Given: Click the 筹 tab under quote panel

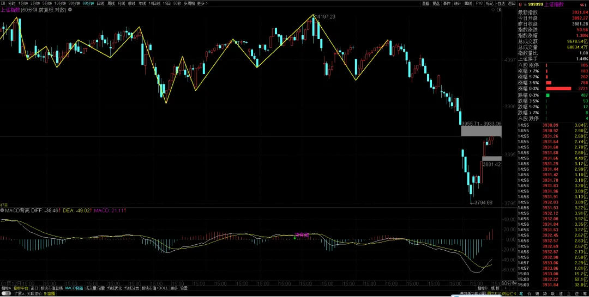Looking at the screenshot, I should (584, 294).
